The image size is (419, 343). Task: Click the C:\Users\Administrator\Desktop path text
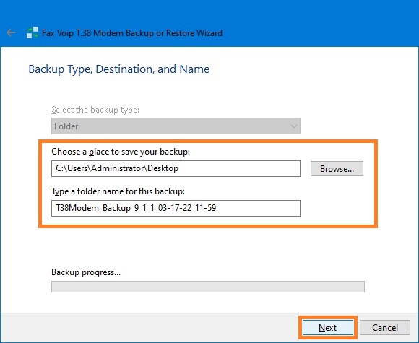click(117, 168)
